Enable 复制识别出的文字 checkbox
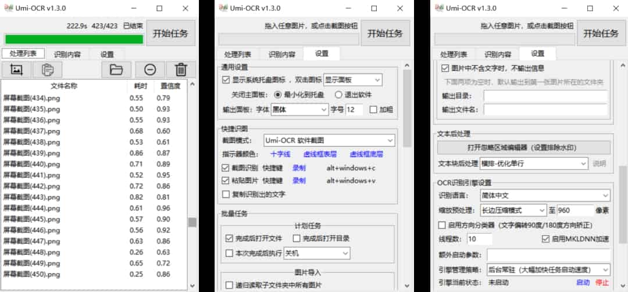Image resolution: width=628 pixels, height=292 pixels. [x=226, y=194]
